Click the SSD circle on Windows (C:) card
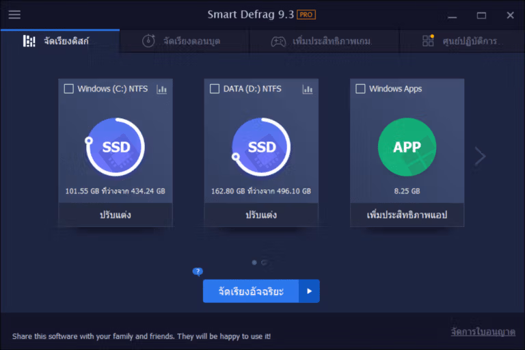525x350 pixels. point(115,147)
